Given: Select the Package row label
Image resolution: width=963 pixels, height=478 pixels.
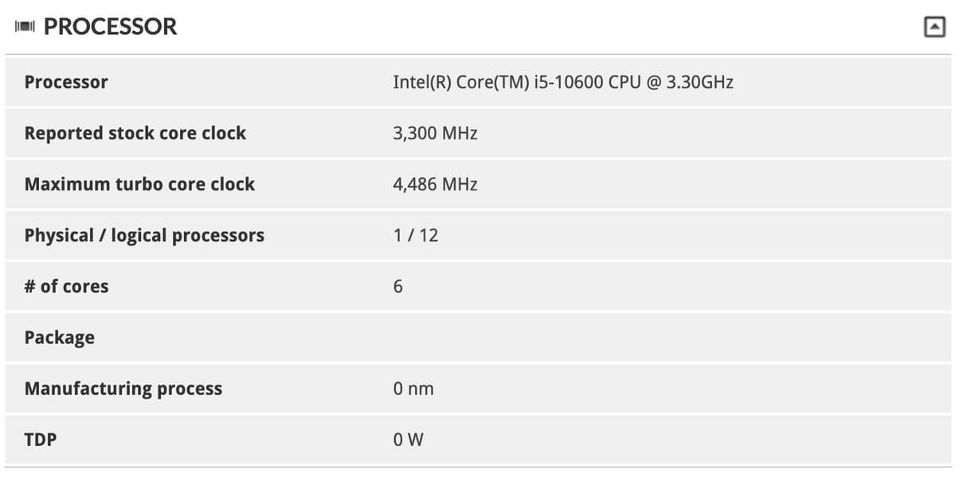Looking at the screenshot, I should click(x=59, y=337).
